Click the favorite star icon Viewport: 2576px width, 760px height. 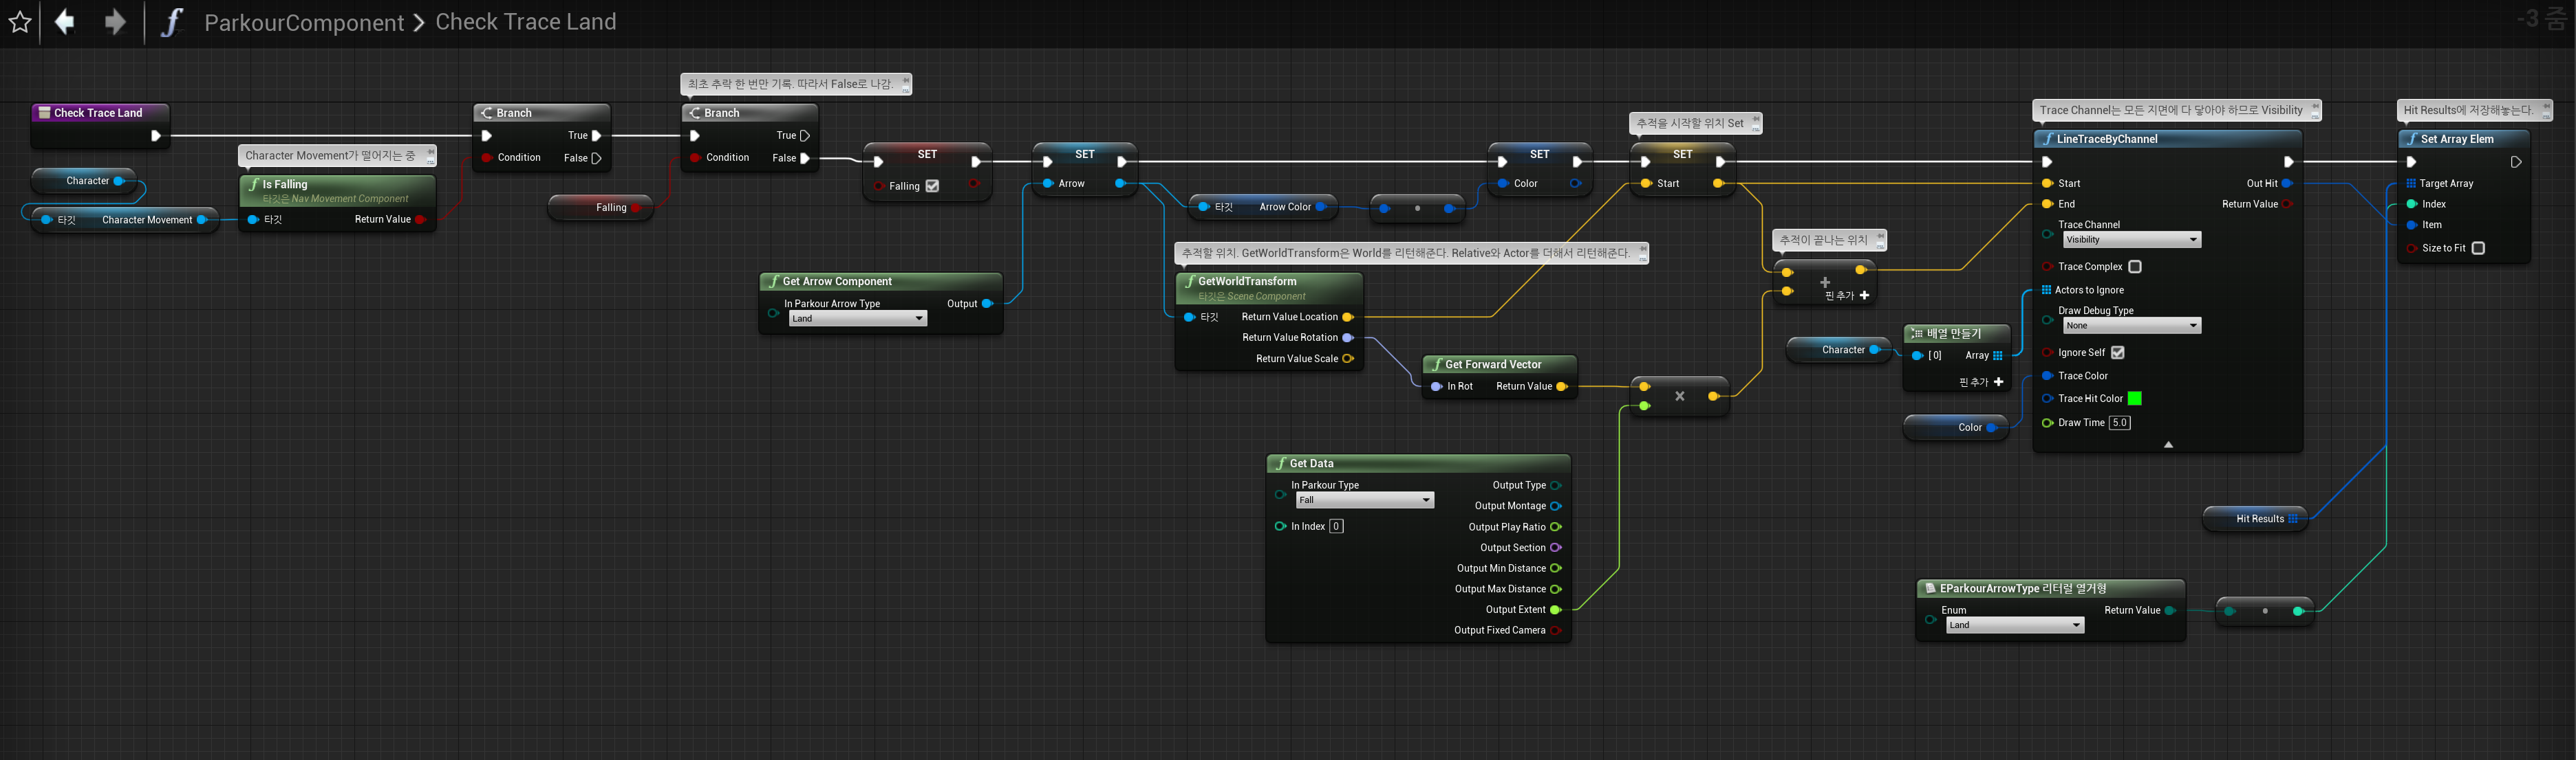(20, 22)
